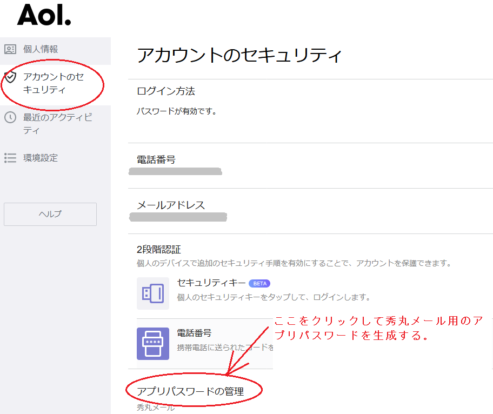This screenshot has width=493, height=414.
Task: Click the redacted phone number value
Action: (x=176, y=172)
